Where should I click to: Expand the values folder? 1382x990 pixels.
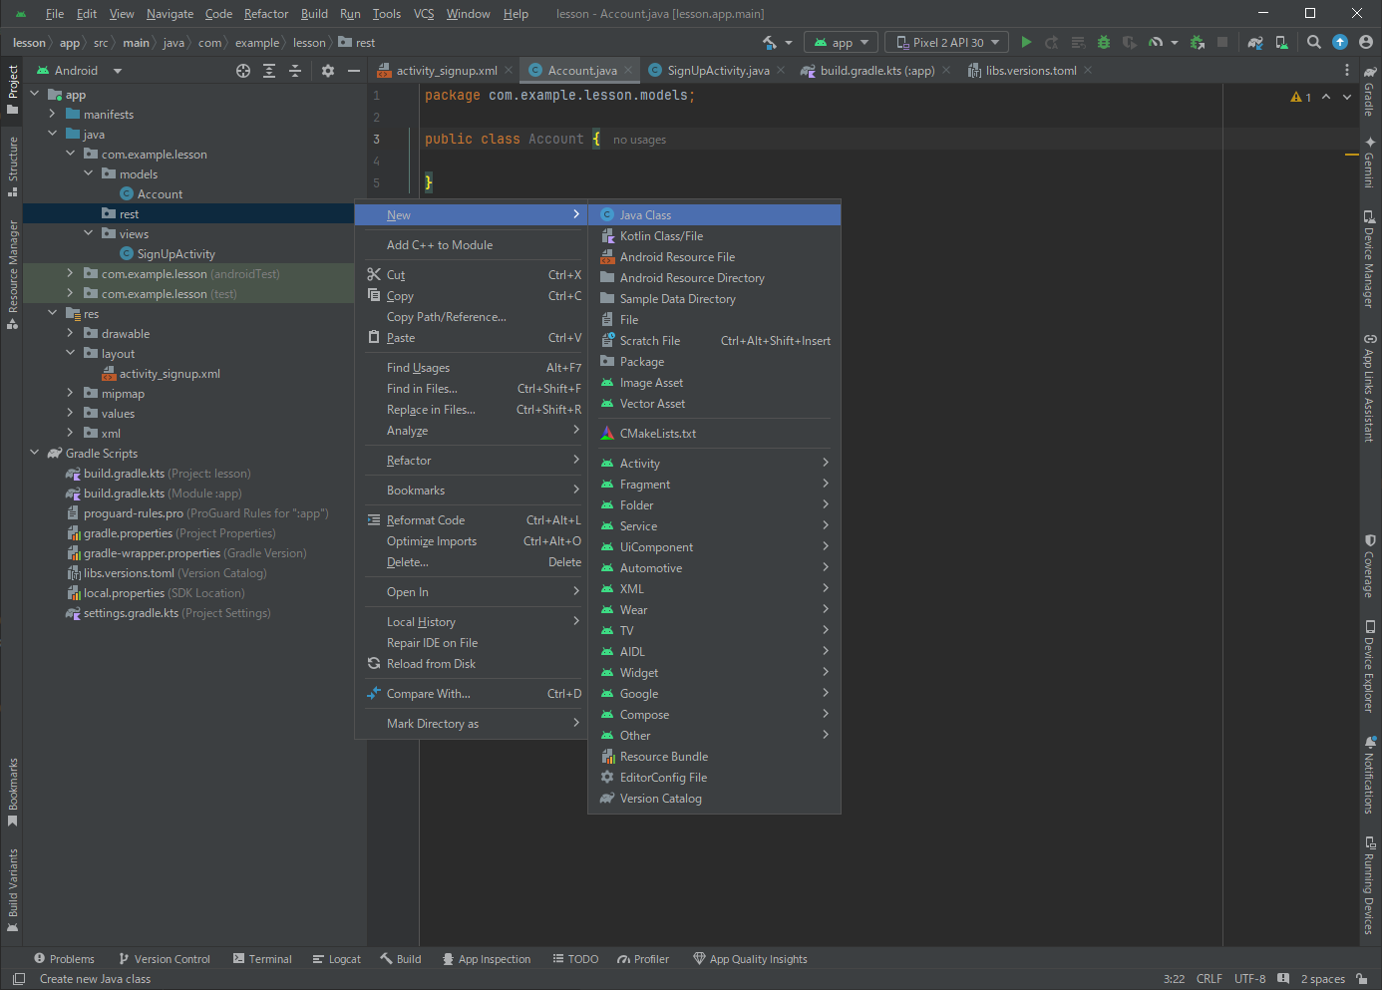click(71, 413)
